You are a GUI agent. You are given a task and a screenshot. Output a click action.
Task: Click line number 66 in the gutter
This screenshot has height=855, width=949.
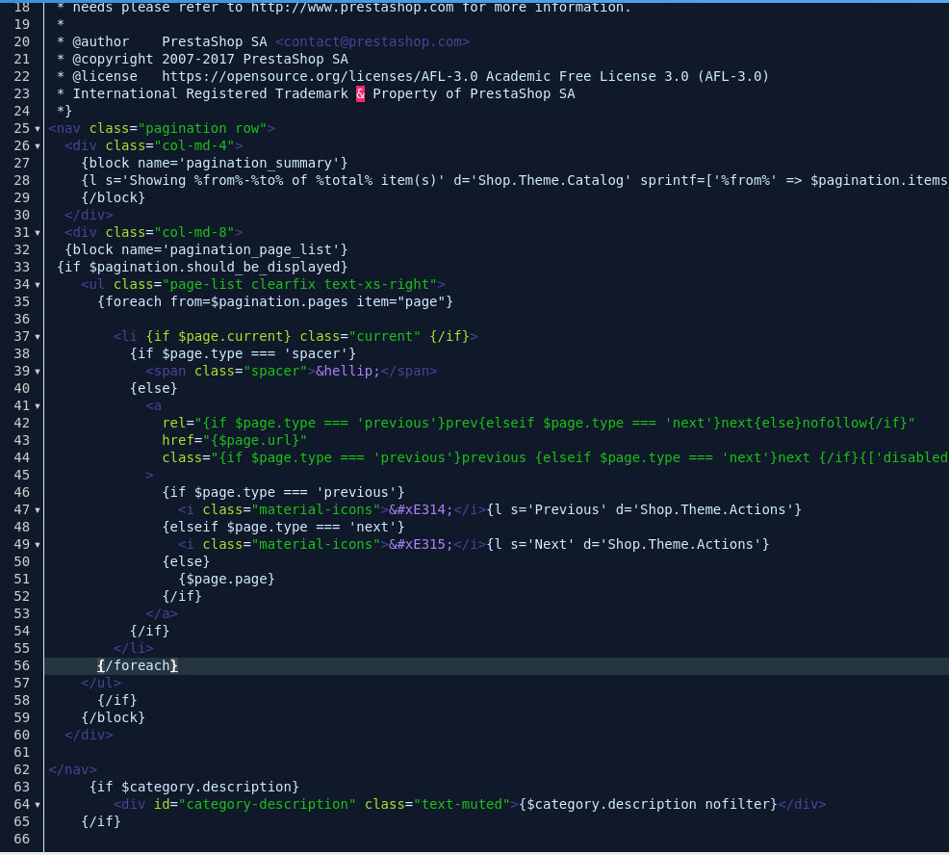point(22,839)
